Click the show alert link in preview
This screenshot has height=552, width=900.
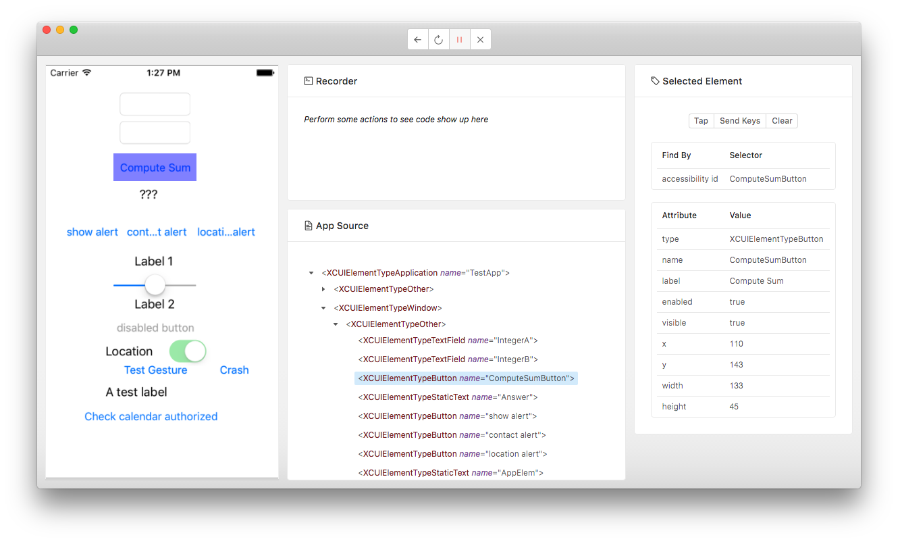tap(92, 232)
